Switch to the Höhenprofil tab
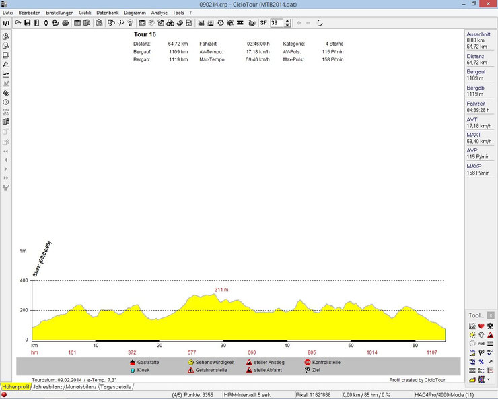The height and width of the screenshot is (399, 498). [x=15, y=387]
